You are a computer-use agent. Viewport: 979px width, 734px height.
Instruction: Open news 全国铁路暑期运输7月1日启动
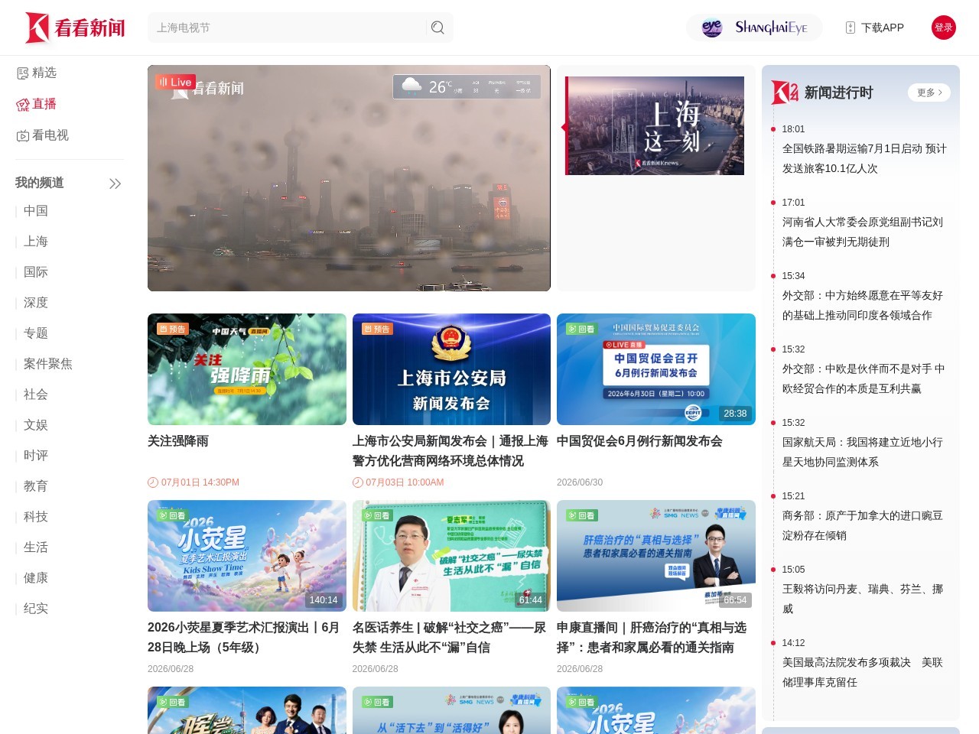864,158
